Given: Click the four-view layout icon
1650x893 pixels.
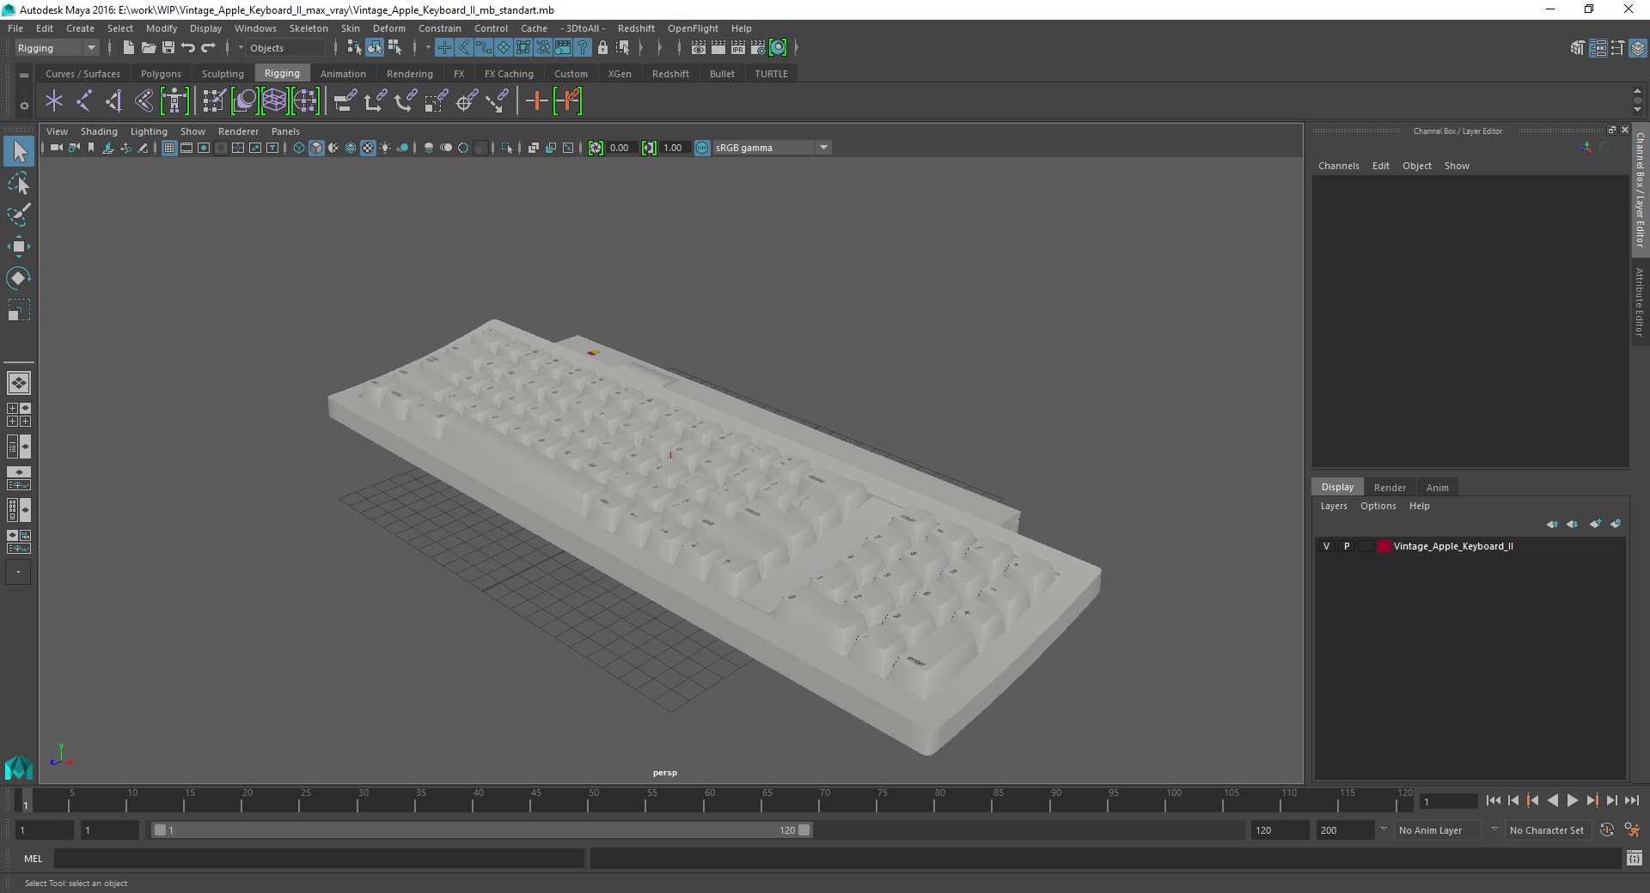Looking at the screenshot, I should [x=19, y=415].
